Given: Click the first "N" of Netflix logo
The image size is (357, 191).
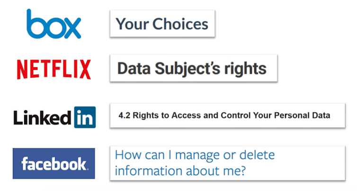Looking at the screenshot, I should click(x=22, y=69).
